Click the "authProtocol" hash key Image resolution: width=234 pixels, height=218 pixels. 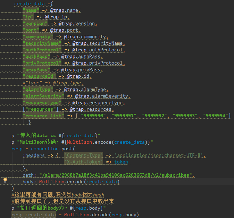coord(42,50)
